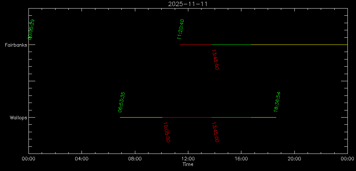Screen dimensions: 356x171
Task: Click red 13:45:00 marker under Fairbanks line
Action: (215, 59)
